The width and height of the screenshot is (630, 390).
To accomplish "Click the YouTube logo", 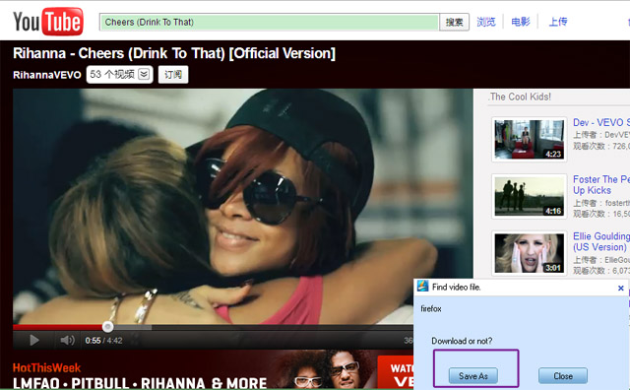I will coord(48,22).
